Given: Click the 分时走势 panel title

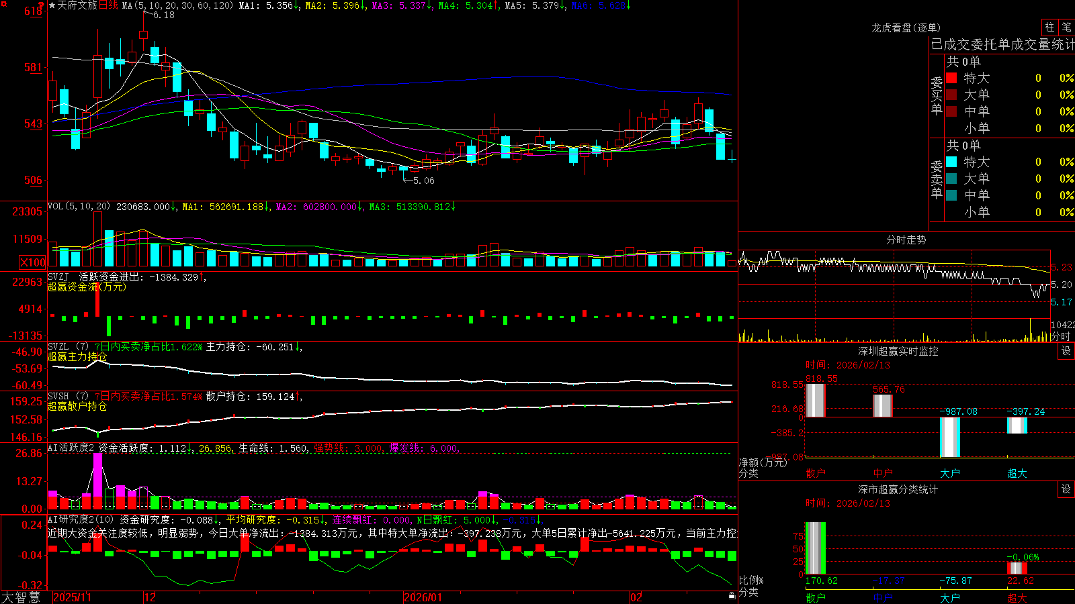Looking at the screenshot, I should (x=906, y=240).
